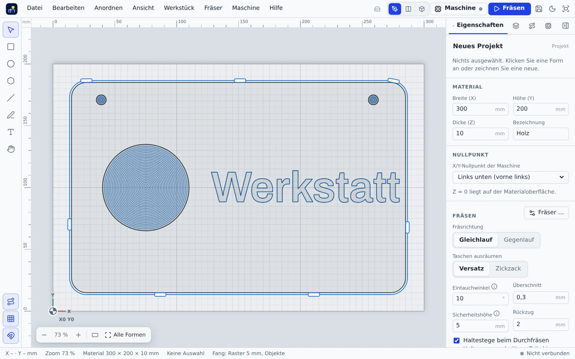Open the Maschine connection dropdown
This screenshot has width=575, height=359.
click(458, 9)
